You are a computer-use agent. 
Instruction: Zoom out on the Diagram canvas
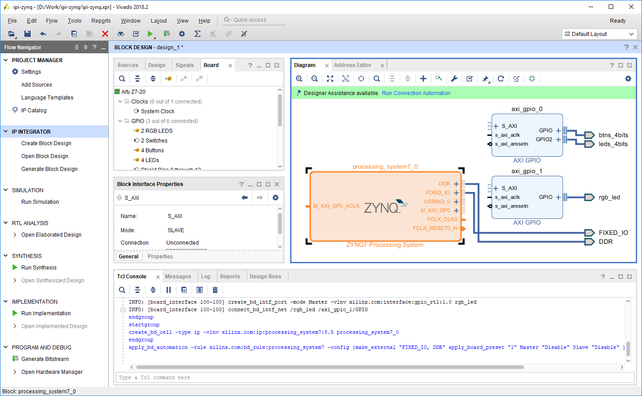(x=315, y=79)
